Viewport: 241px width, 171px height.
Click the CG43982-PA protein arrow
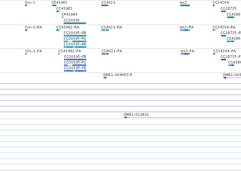click(59, 54)
